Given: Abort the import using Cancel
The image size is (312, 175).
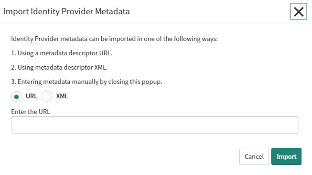Looking at the screenshot, I should (x=254, y=156).
